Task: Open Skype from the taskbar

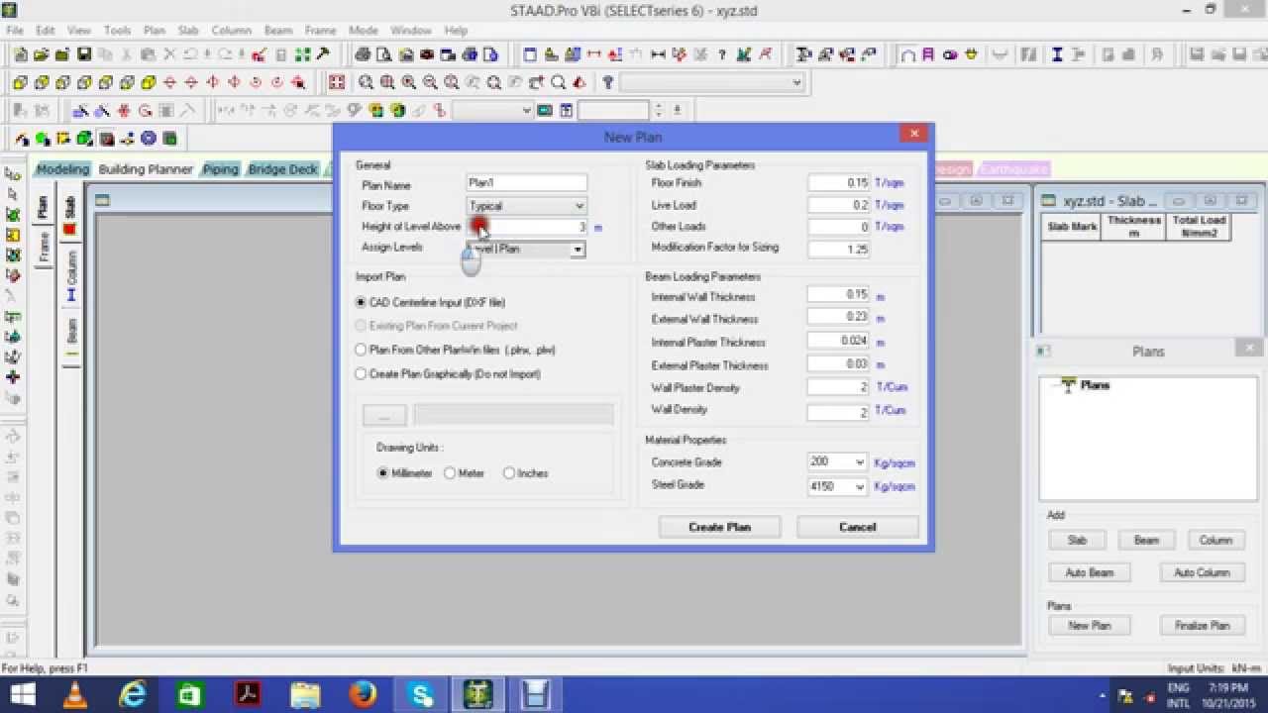Action: pos(421,695)
